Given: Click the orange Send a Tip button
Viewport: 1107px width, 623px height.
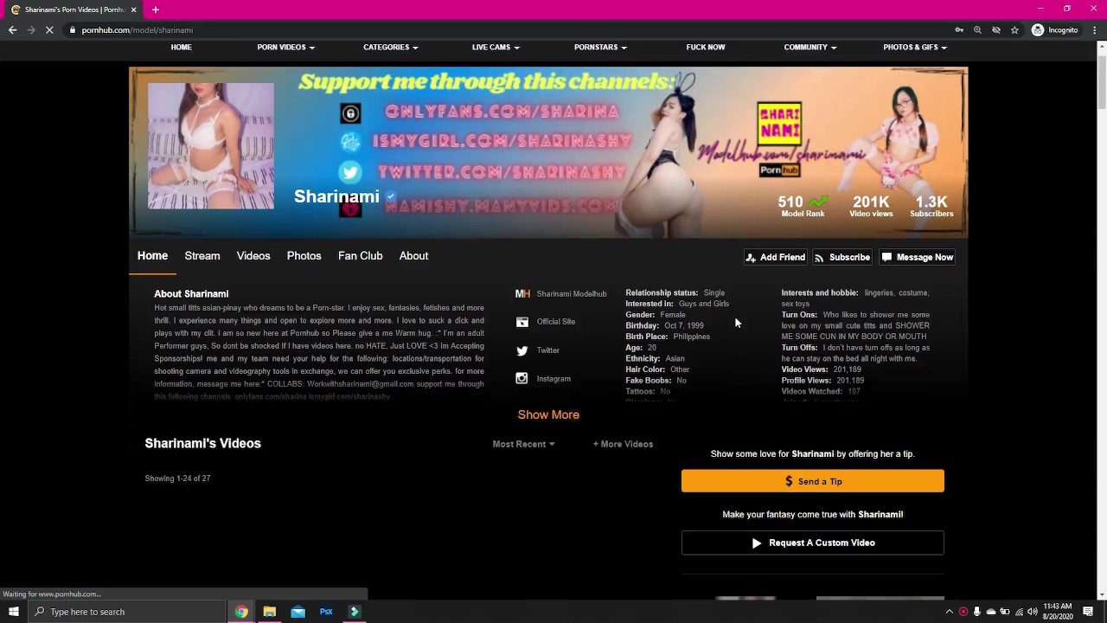Looking at the screenshot, I should (x=813, y=481).
